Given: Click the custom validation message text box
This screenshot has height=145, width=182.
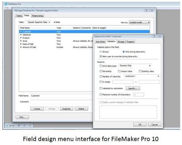Looking at the screenshot, I should 128,112.
